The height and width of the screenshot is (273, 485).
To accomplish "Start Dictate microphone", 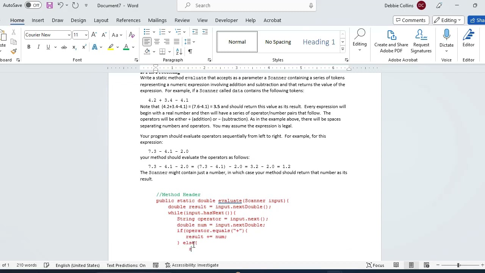I will point(446,41).
